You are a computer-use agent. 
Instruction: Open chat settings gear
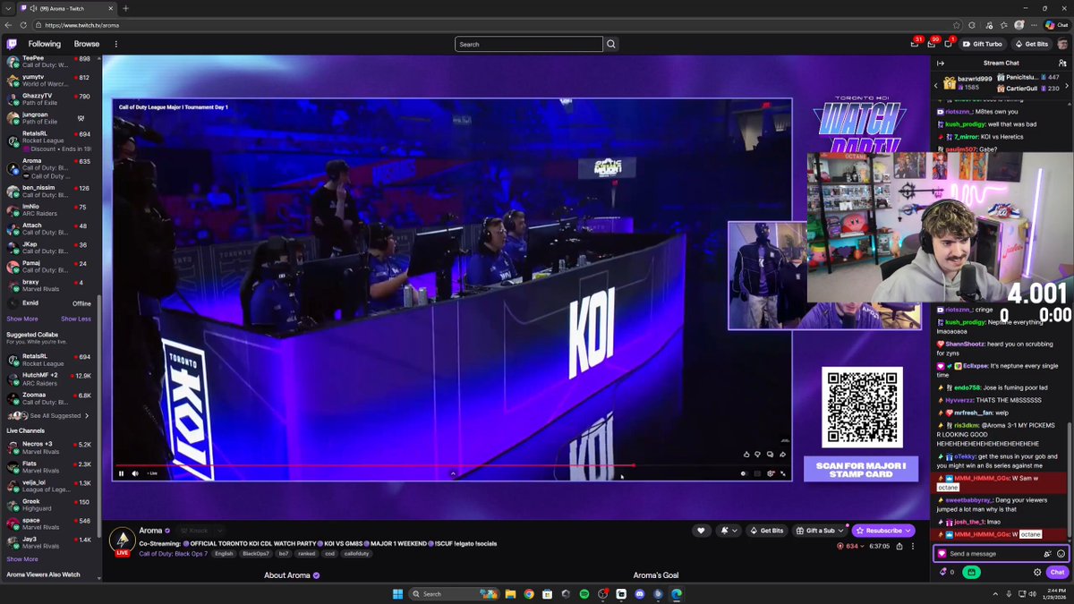tap(1037, 573)
